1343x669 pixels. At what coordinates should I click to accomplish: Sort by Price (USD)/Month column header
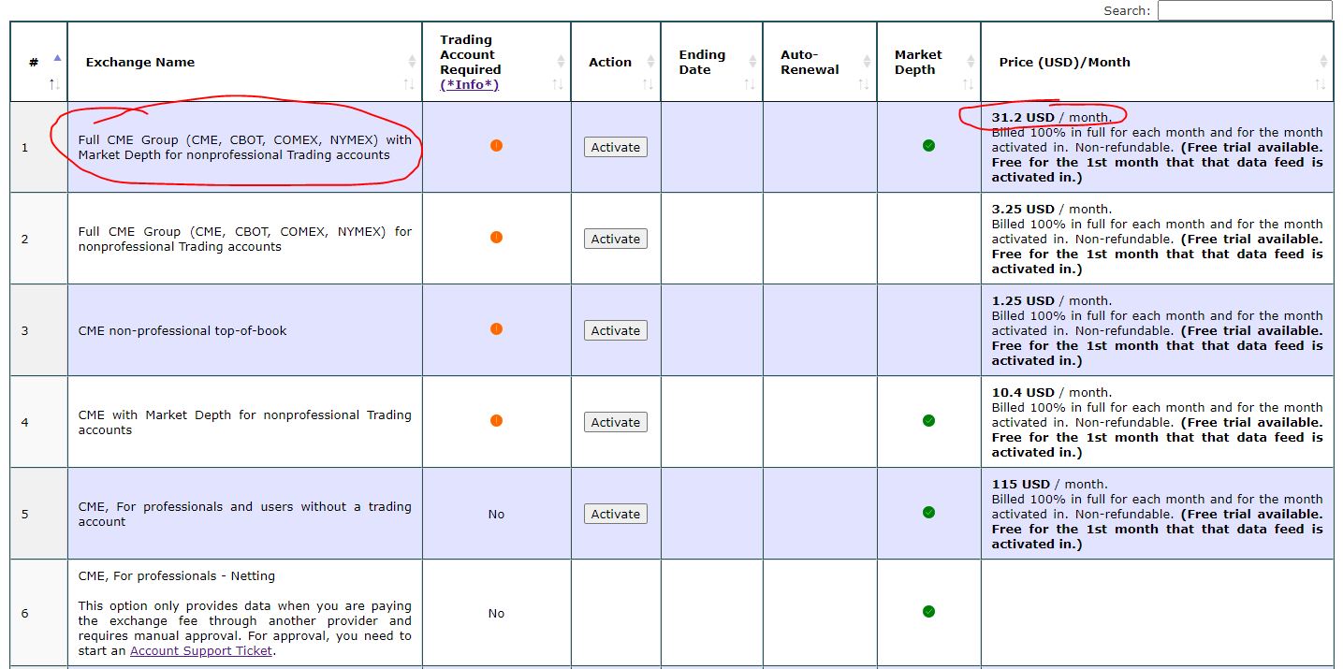[1157, 62]
